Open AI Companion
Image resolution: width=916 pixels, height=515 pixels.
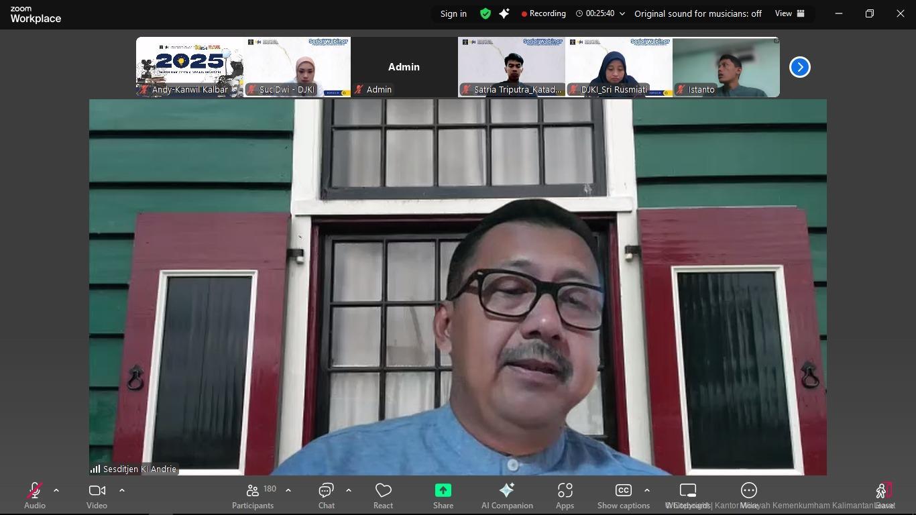click(507, 496)
